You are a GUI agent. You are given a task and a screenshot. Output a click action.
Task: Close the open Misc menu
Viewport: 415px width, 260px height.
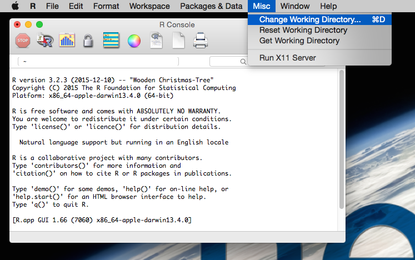(262, 6)
